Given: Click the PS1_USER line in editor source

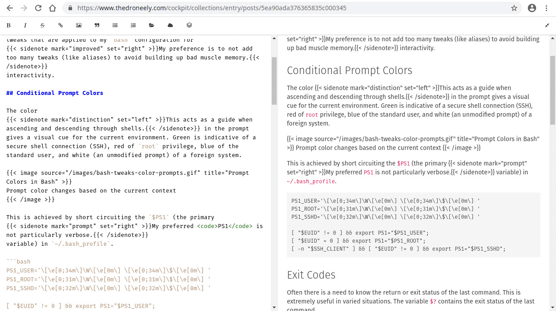Looking at the screenshot, I should [108, 270].
